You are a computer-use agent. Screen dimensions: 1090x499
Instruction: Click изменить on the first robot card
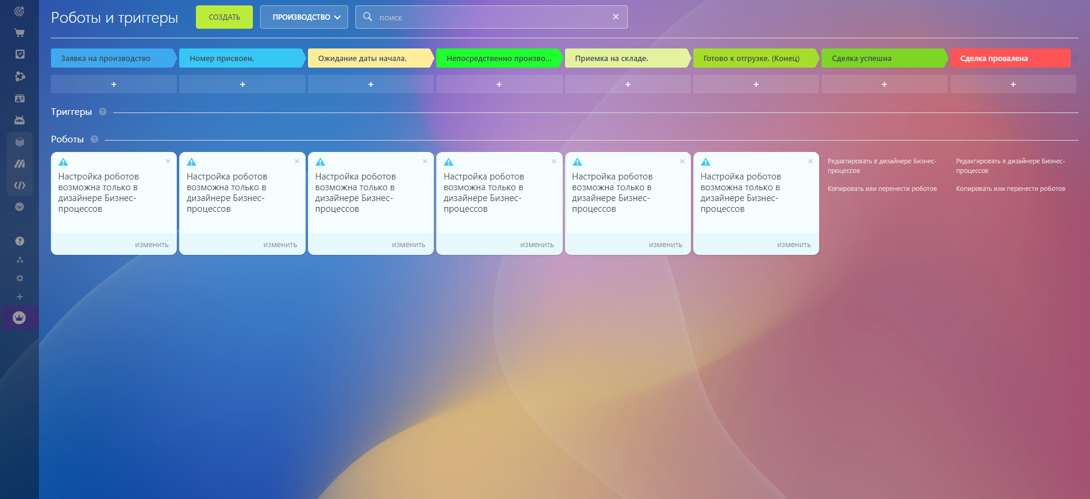pyautogui.click(x=152, y=245)
